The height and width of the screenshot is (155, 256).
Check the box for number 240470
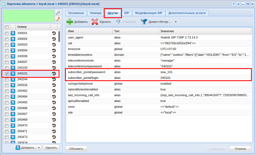click(x=7, y=126)
